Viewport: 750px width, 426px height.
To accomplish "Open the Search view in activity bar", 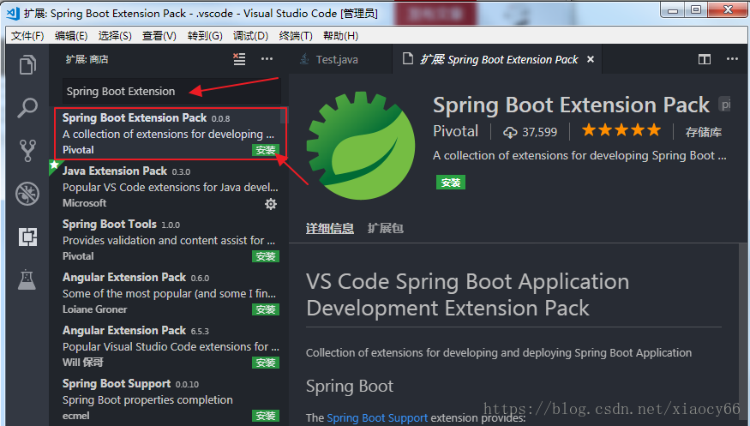I will pyautogui.click(x=27, y=108).
